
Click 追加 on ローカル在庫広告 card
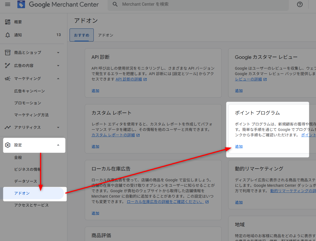[95, 213]
